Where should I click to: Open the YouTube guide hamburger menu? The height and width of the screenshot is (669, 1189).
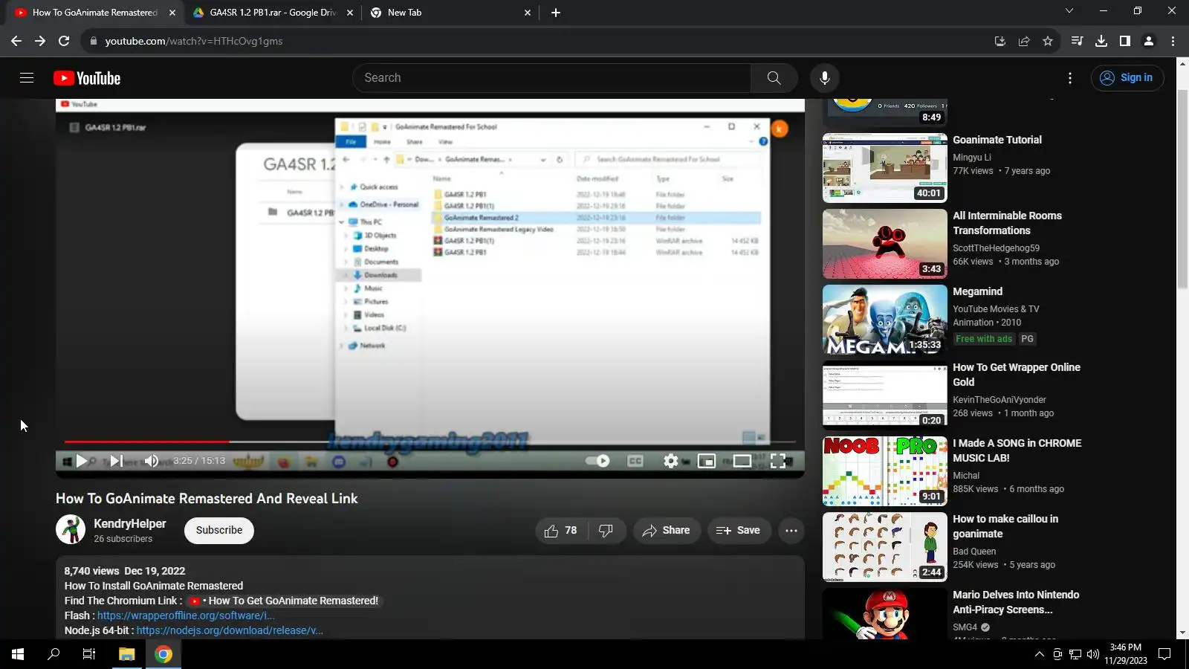point(27,78)
